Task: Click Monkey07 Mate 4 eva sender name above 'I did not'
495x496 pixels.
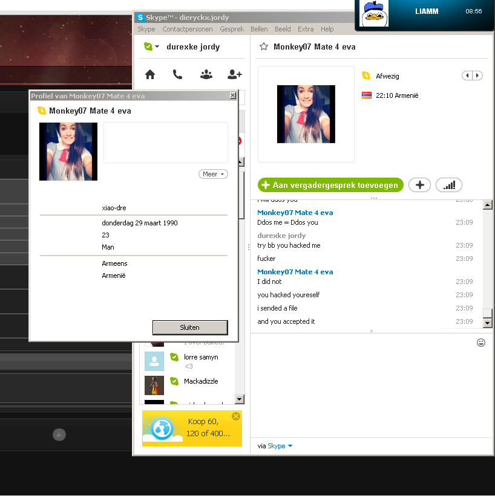Action: tap(295, 272)
